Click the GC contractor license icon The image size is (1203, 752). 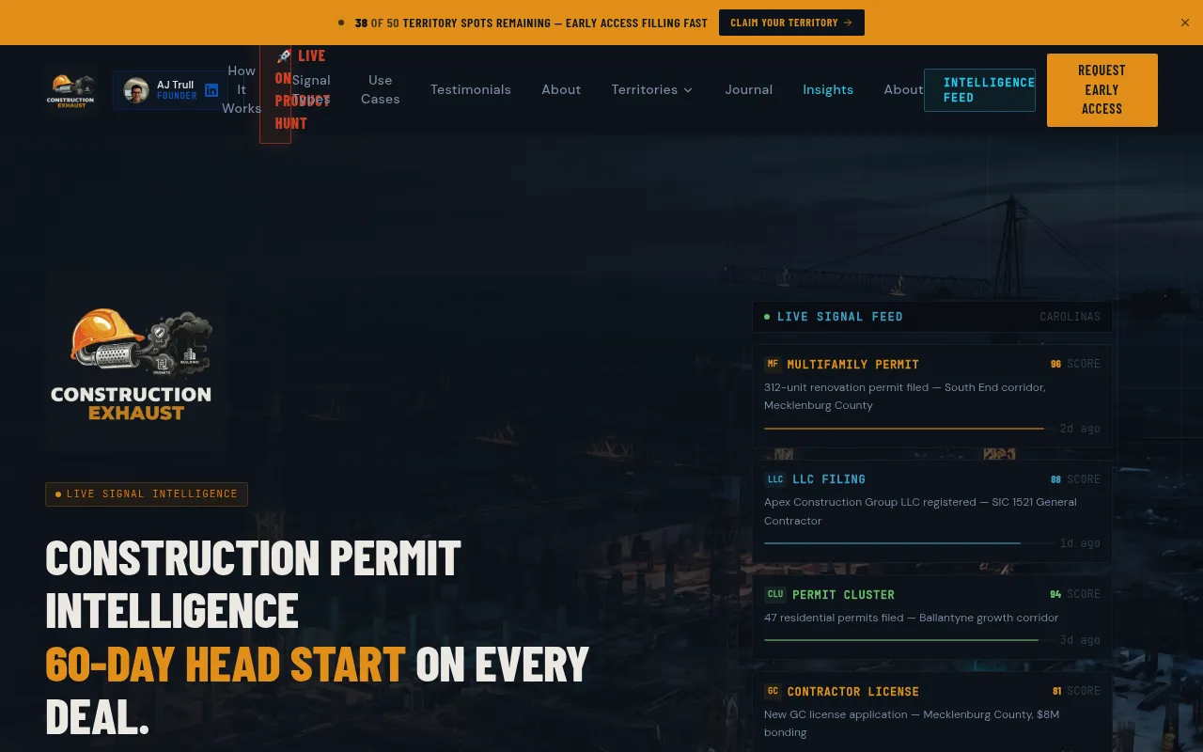point(773,691)
